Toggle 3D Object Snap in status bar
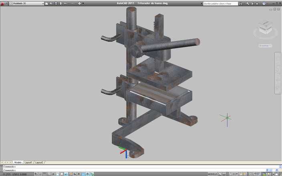Viewport: 282px width, 176px height. 62,174
